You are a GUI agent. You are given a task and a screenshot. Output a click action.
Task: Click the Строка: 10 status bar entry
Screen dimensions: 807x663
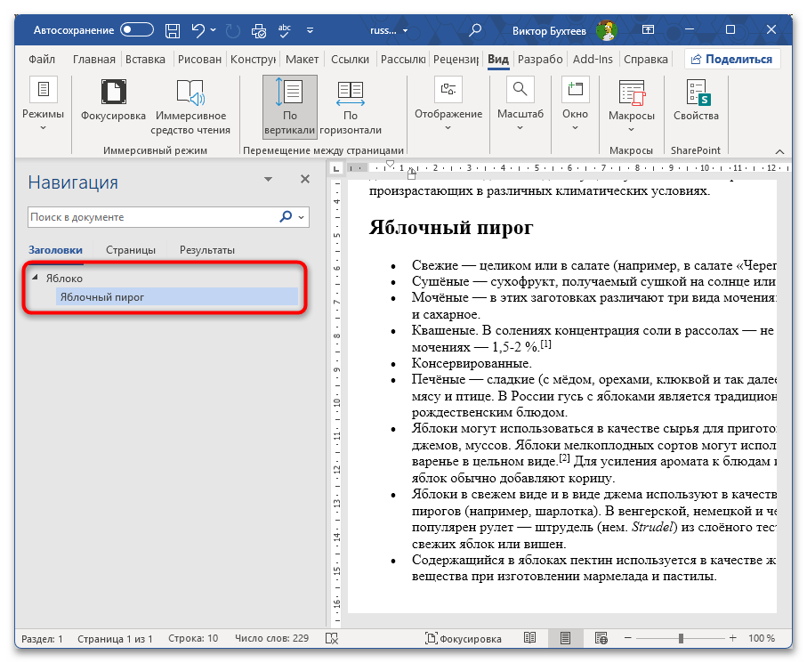[x=193, y=639]
